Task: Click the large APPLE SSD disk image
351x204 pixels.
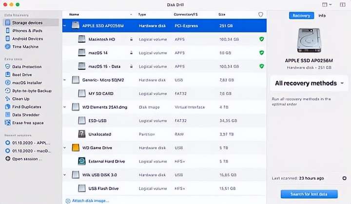Action: [309, 40]
